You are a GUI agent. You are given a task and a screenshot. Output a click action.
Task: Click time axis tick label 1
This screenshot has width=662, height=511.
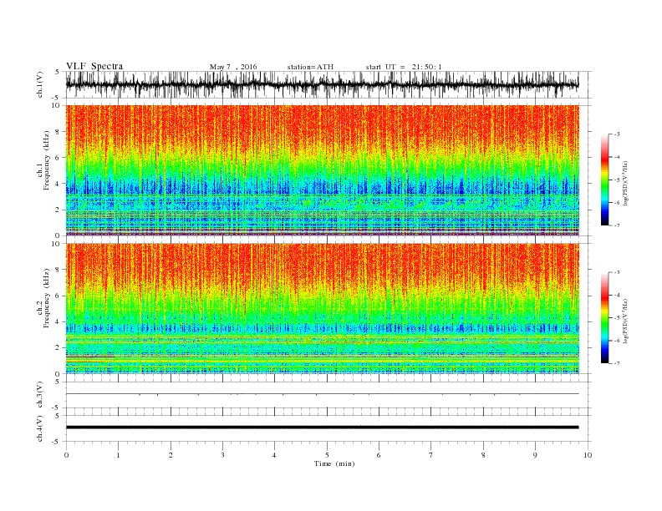click(119, 455)
